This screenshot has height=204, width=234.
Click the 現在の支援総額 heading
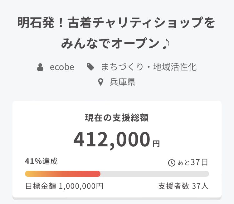tap(117, 118)
